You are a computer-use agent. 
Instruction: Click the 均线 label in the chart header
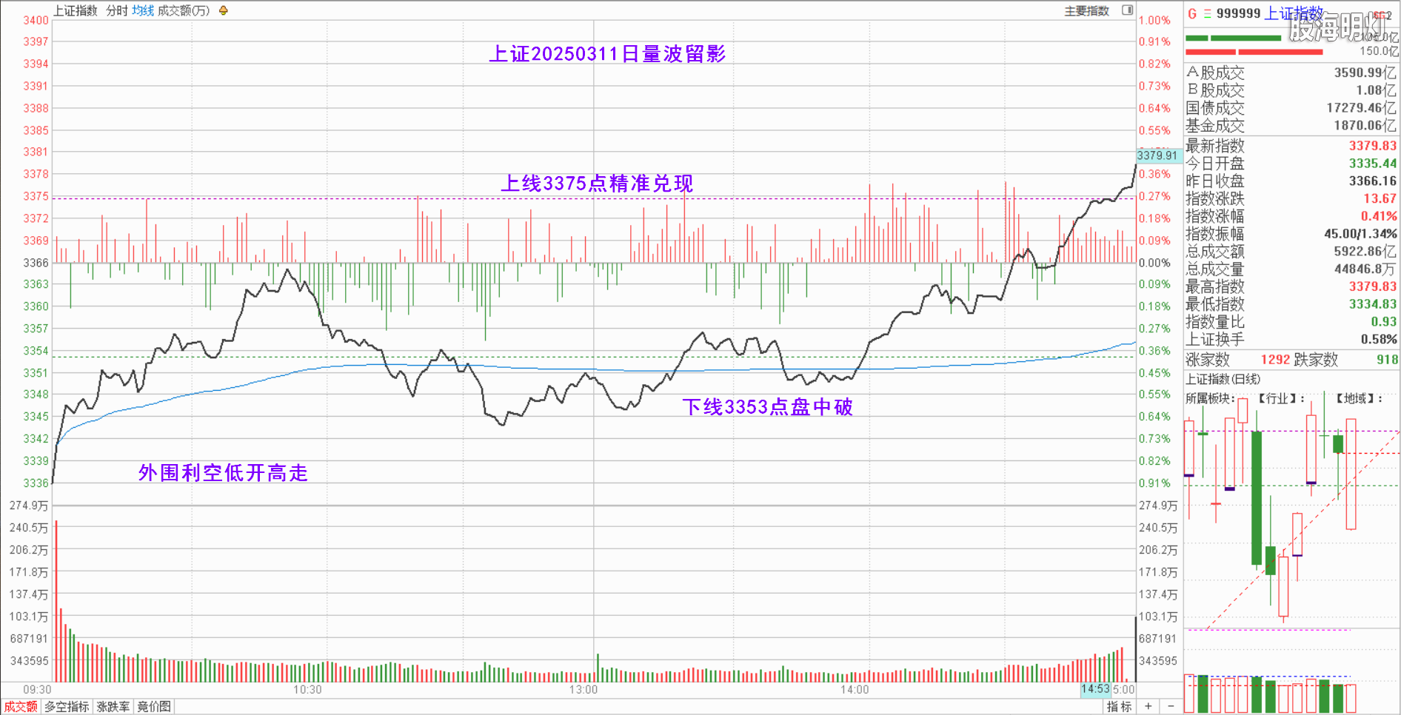(x=143, y=10)
